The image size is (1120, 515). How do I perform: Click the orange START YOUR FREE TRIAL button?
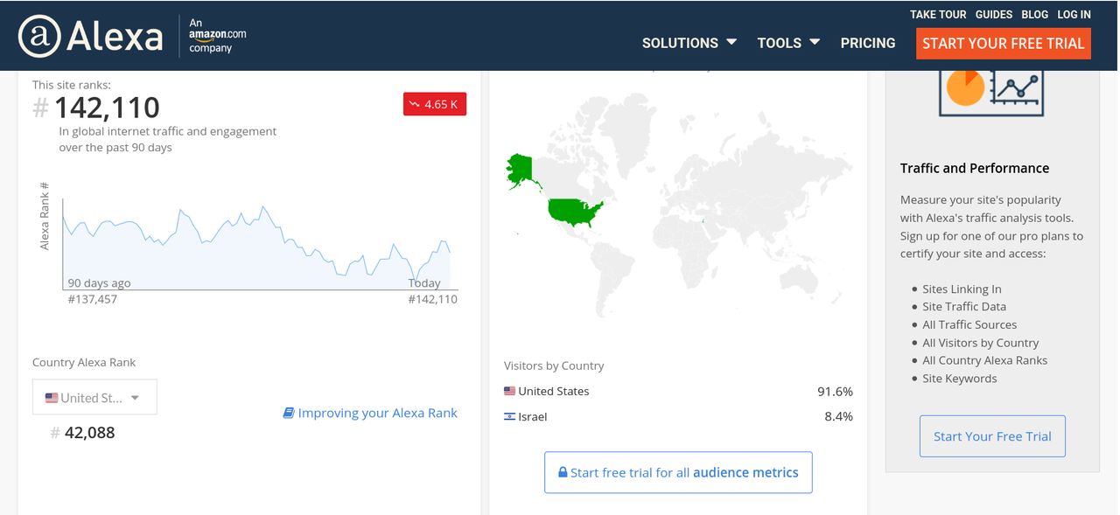tap(1004, 43)
